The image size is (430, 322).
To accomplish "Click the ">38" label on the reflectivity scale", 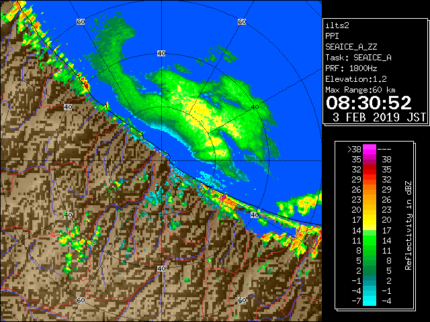I will [x=354, y=150].
